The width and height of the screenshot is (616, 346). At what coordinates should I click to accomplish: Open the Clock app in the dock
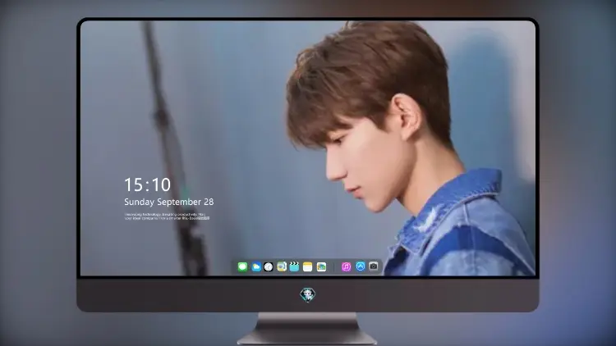coord(269,266)
